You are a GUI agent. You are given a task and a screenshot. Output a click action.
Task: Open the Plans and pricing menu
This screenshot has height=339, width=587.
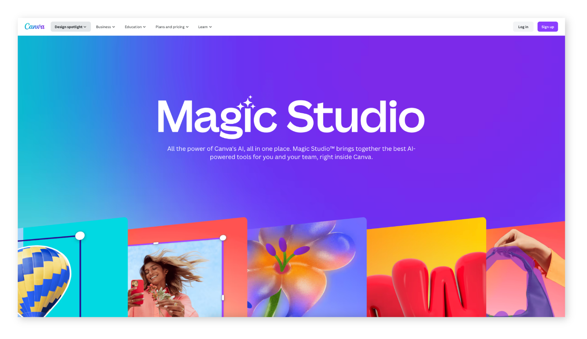(172, 27)
